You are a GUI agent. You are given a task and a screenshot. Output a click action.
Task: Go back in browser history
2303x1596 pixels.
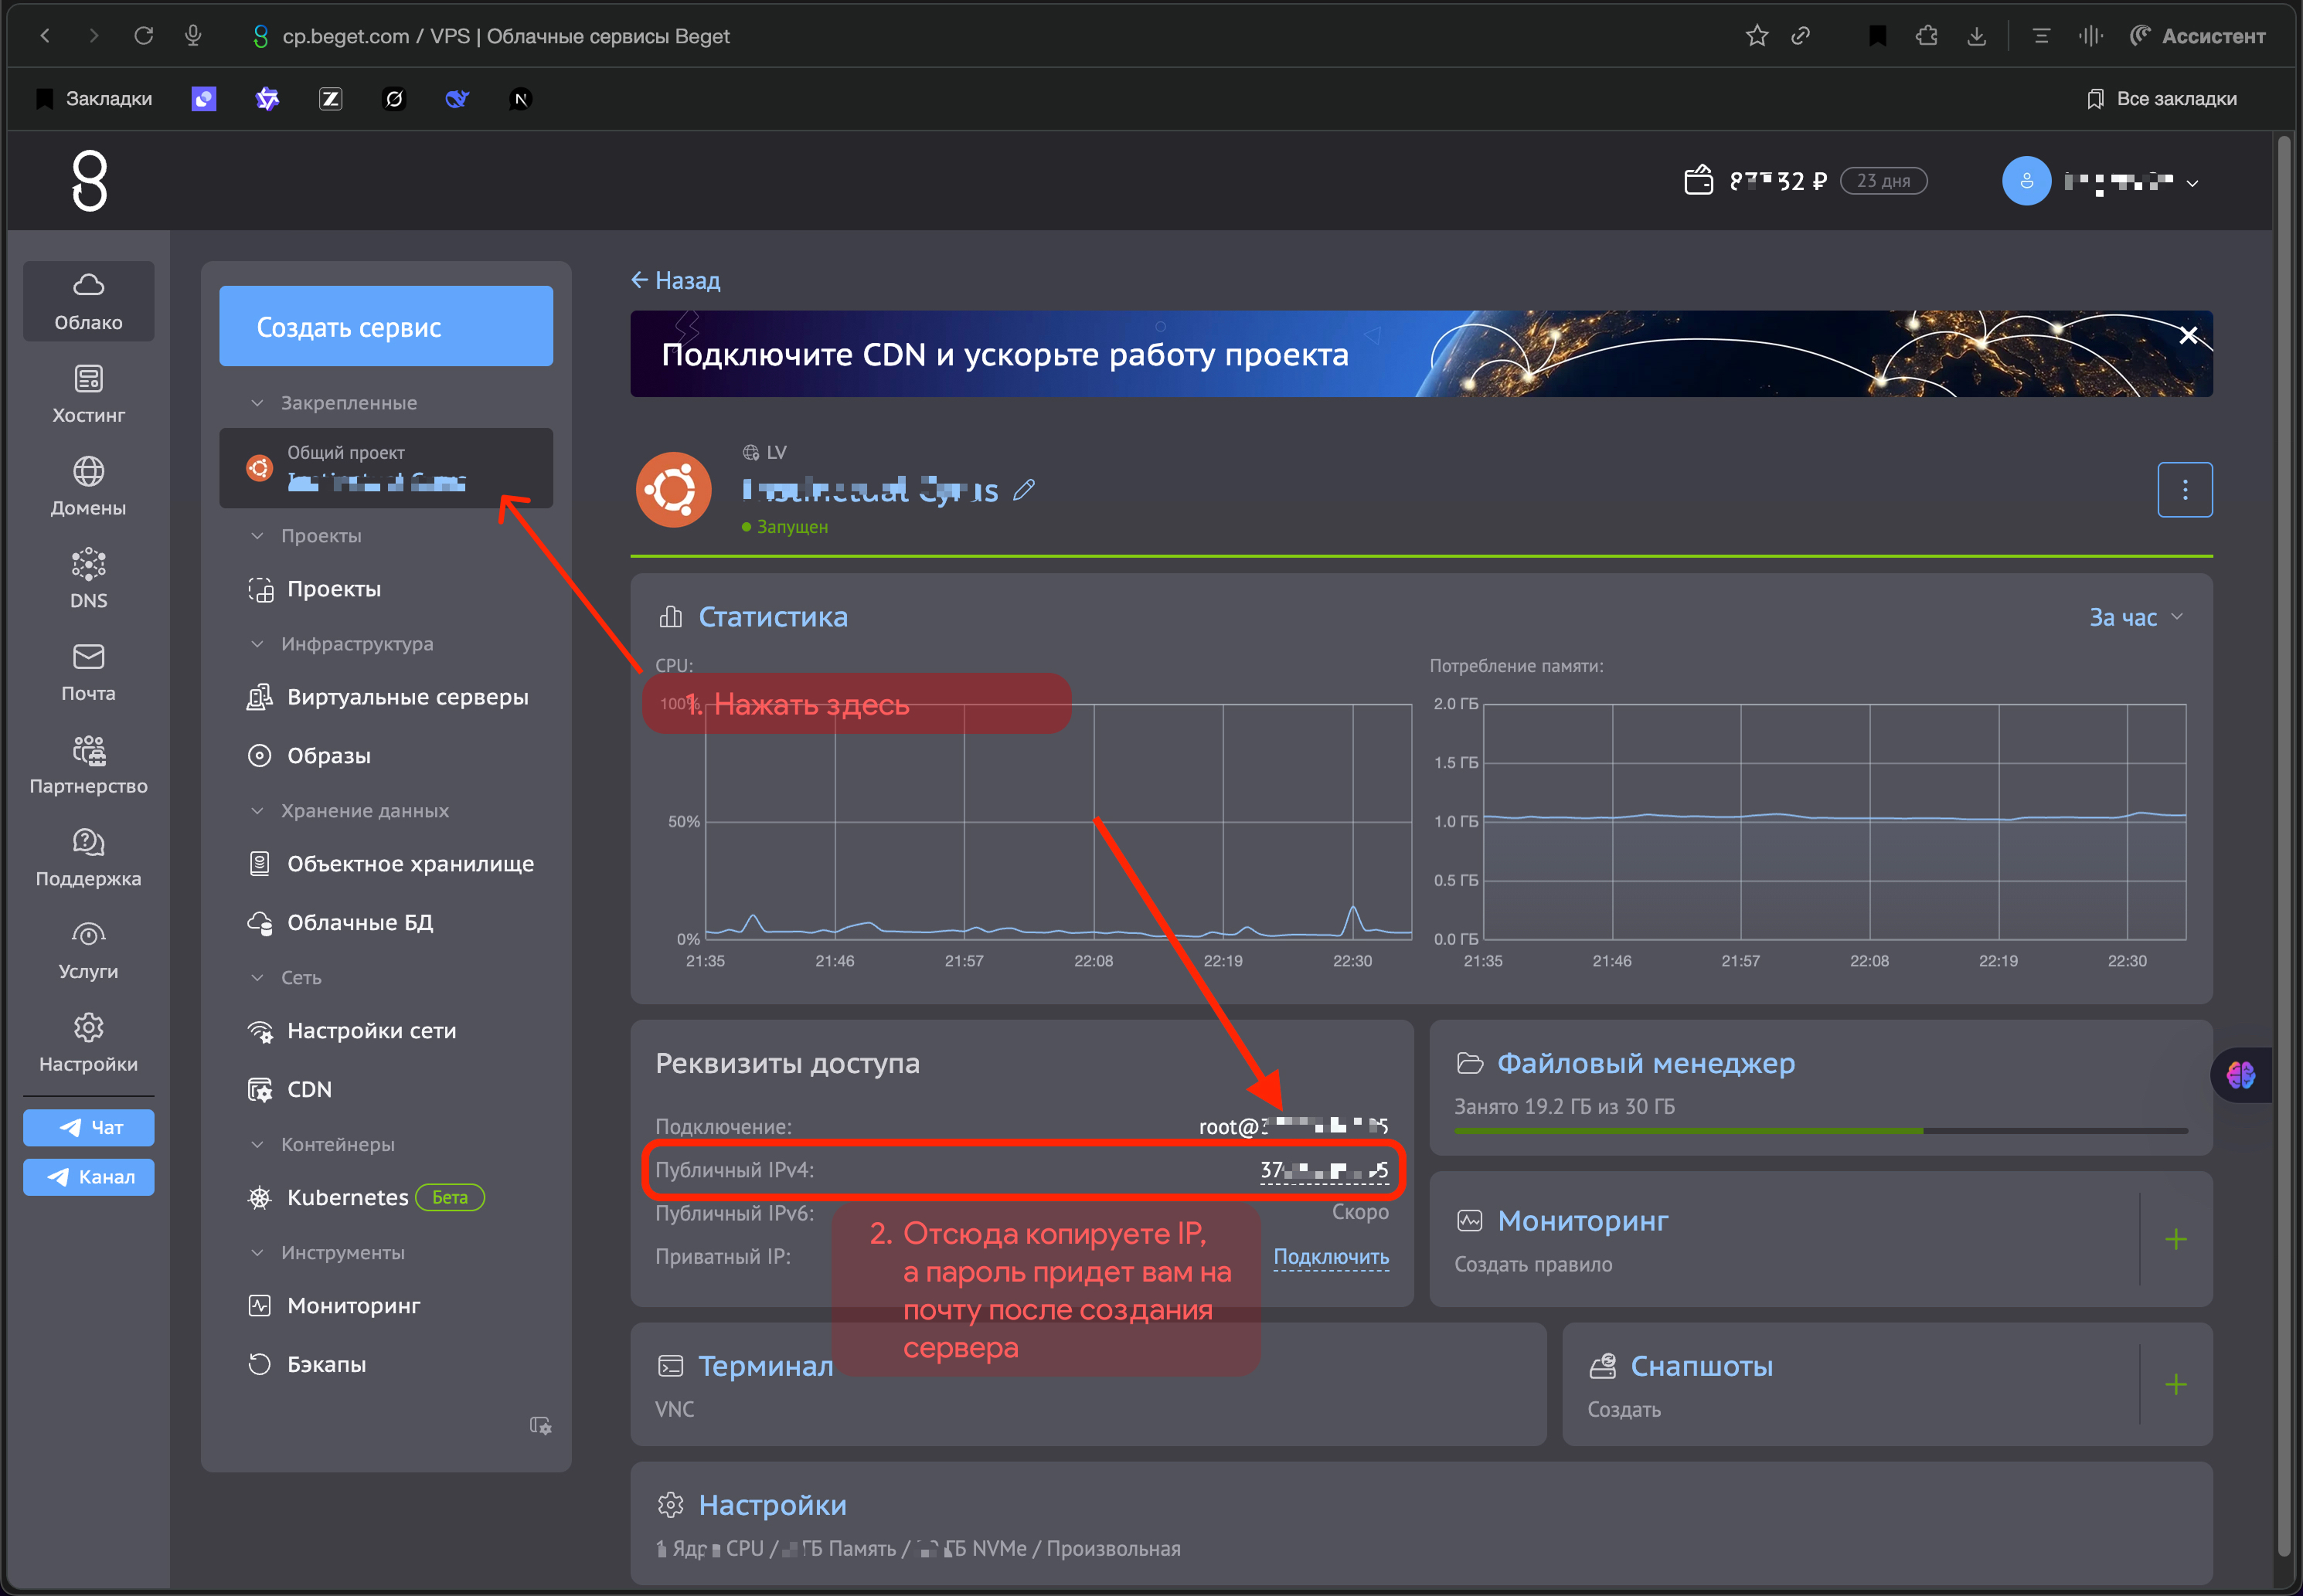tap(45, 36)
